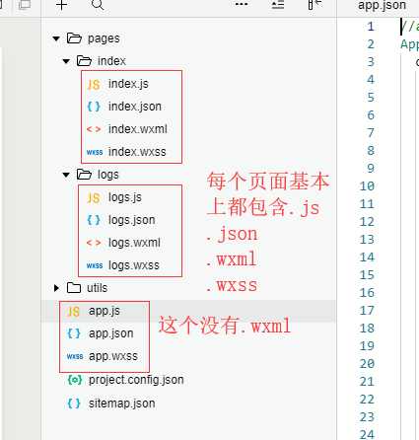The image size is (419, 440).
Task: Open the sitemap.json file
Action: pos(122,403)
